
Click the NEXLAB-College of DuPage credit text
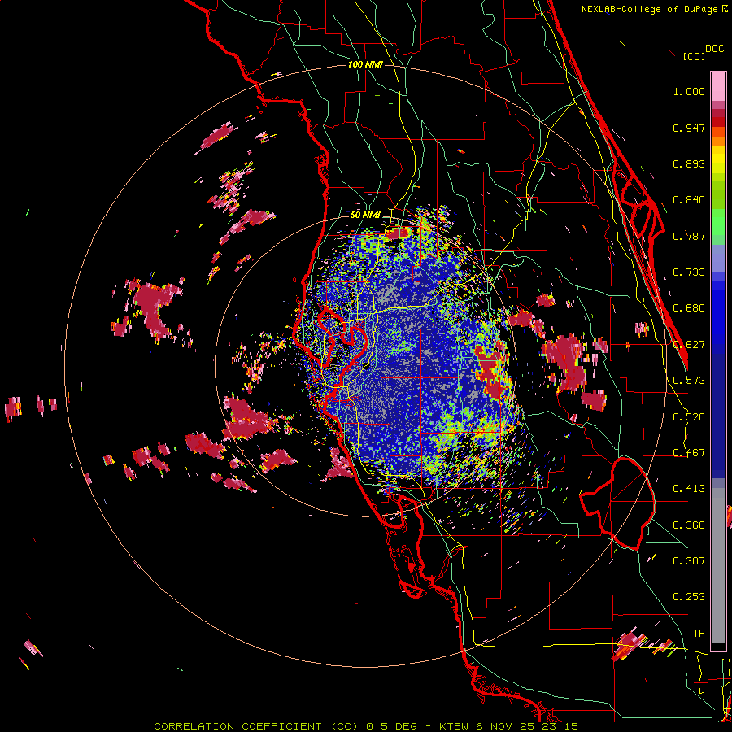pos(654,9)
